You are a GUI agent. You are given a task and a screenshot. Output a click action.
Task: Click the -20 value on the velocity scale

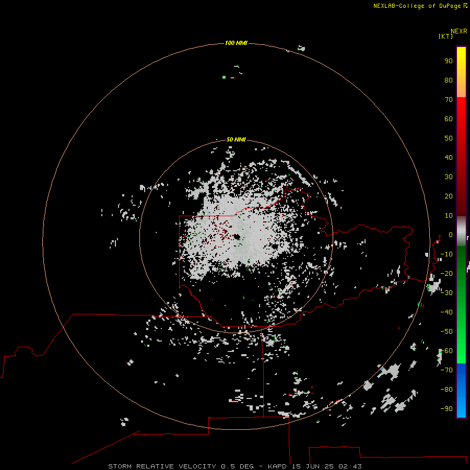(446, 273)
